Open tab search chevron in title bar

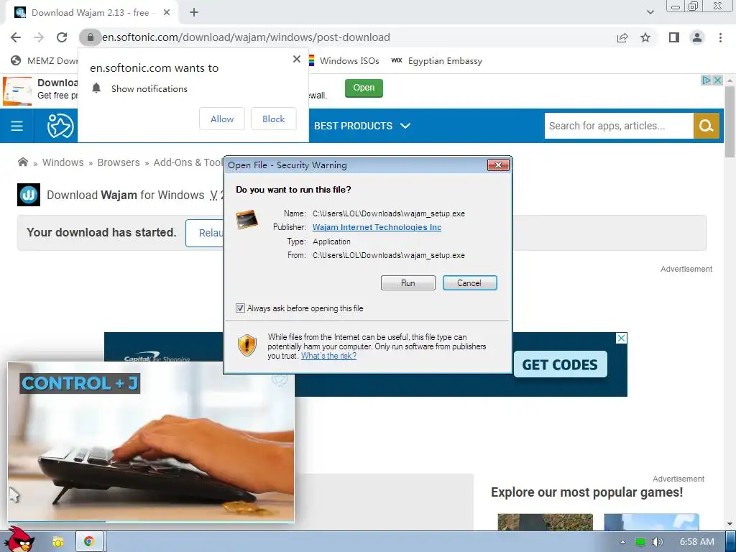pyautogui.click(x=650, y=13)
